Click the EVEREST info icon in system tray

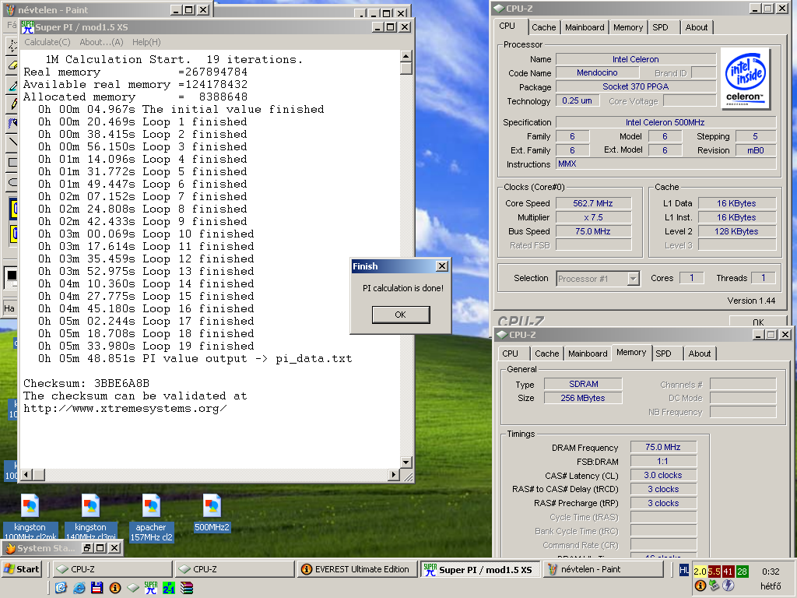coord(700,586)
